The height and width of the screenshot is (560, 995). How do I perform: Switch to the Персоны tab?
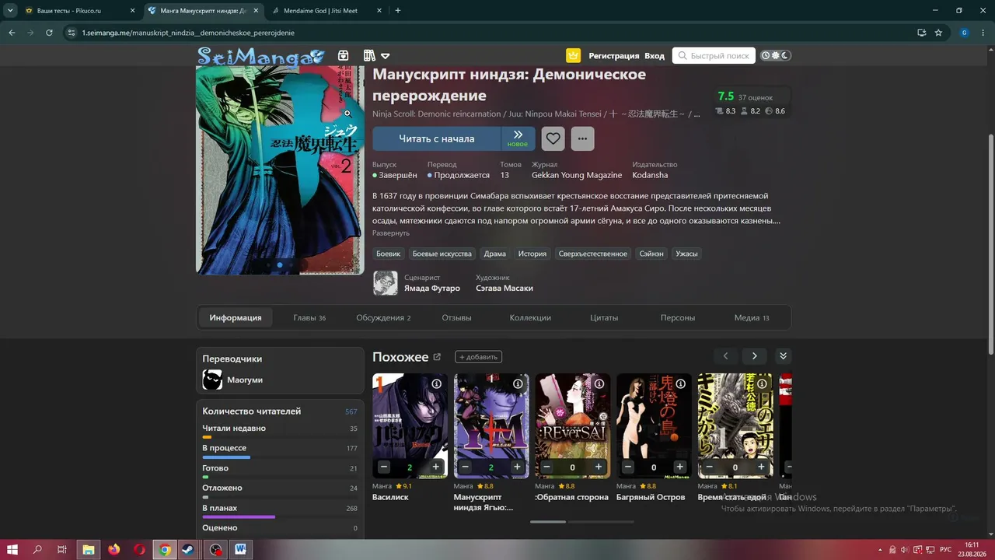(x=678, y=317)
